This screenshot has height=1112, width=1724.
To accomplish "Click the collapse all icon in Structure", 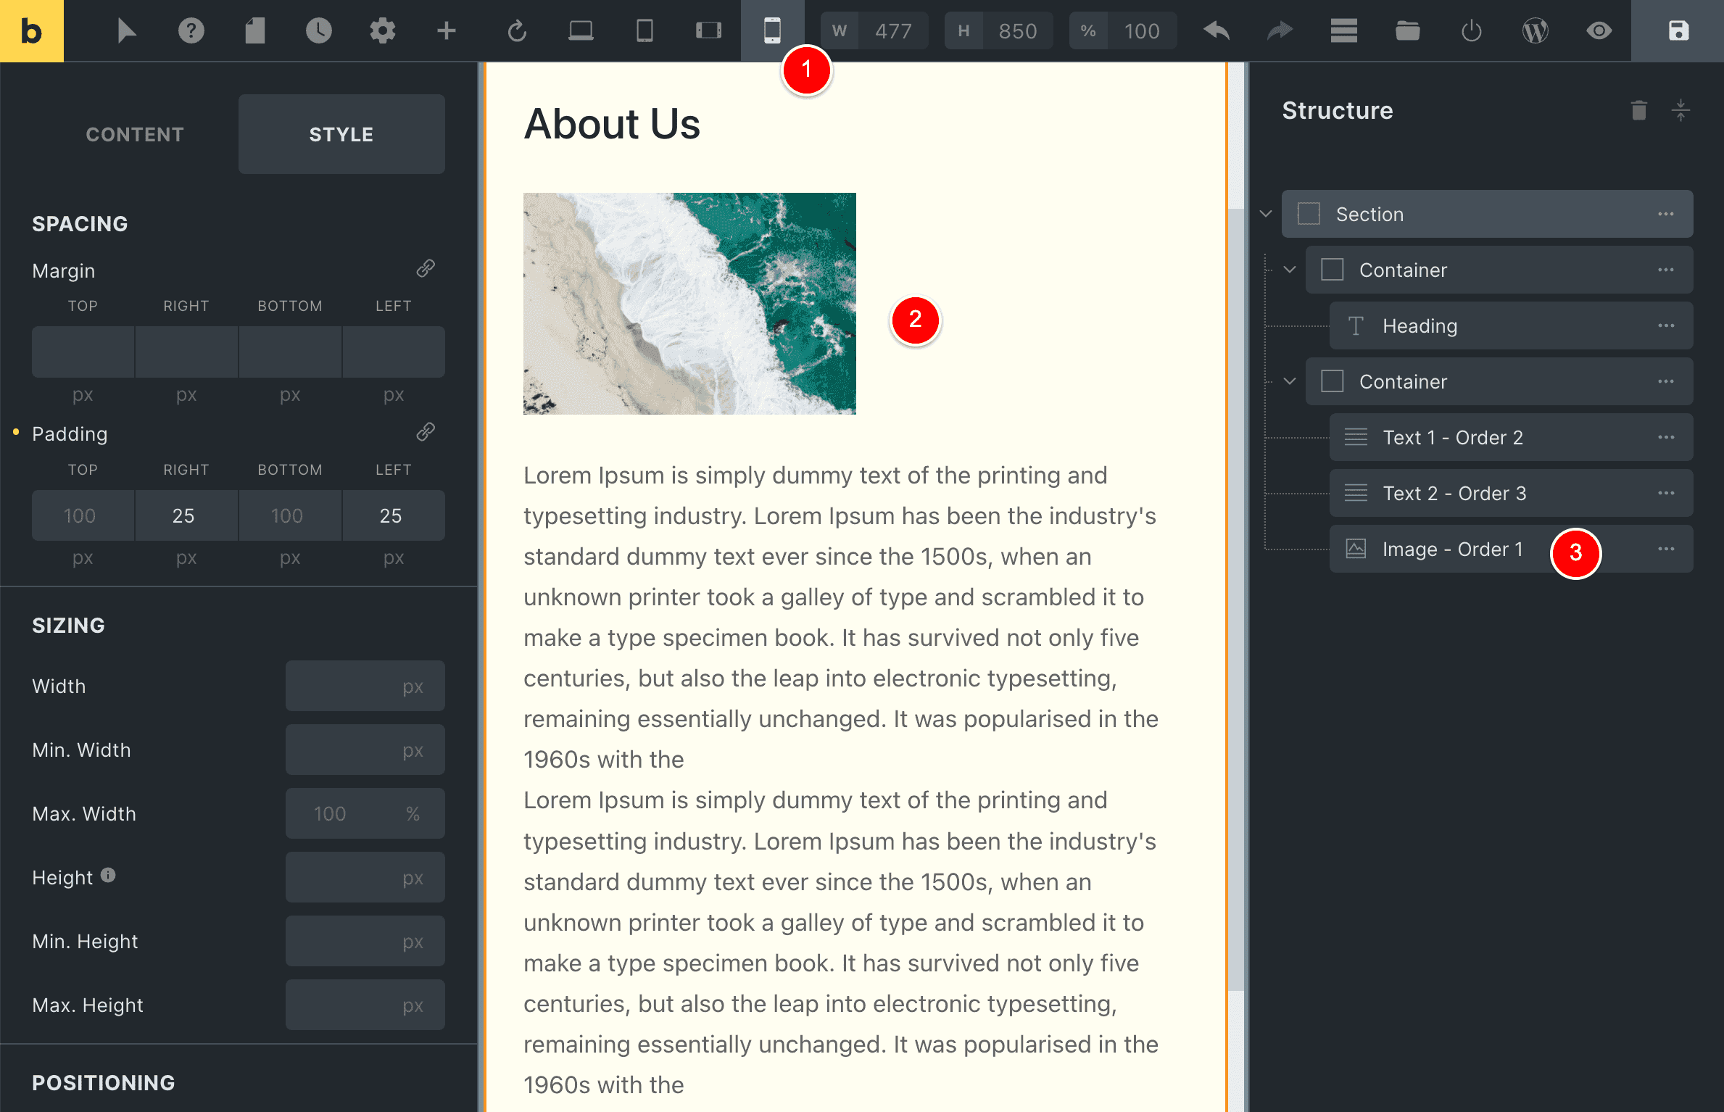I will pyautogui.click(x=1681, y=110).
